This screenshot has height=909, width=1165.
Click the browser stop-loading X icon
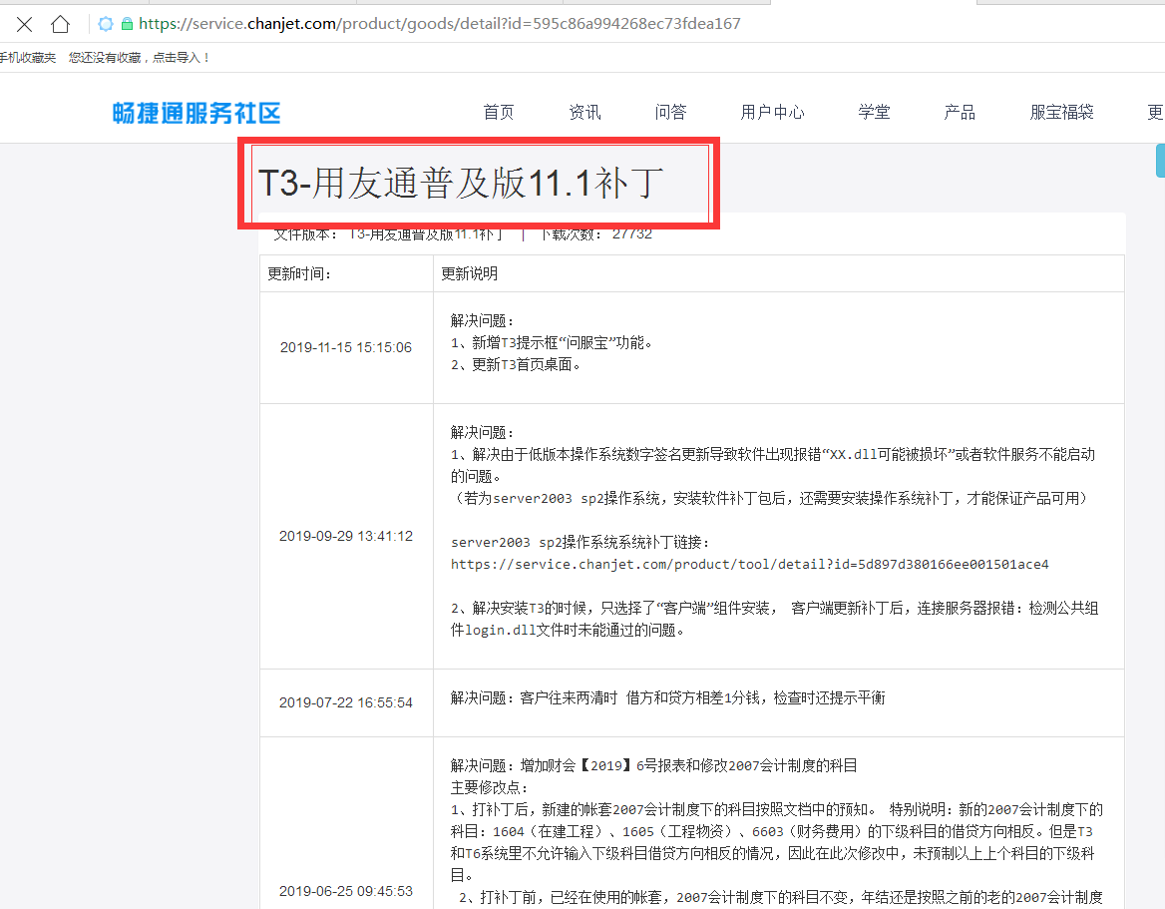25,25
